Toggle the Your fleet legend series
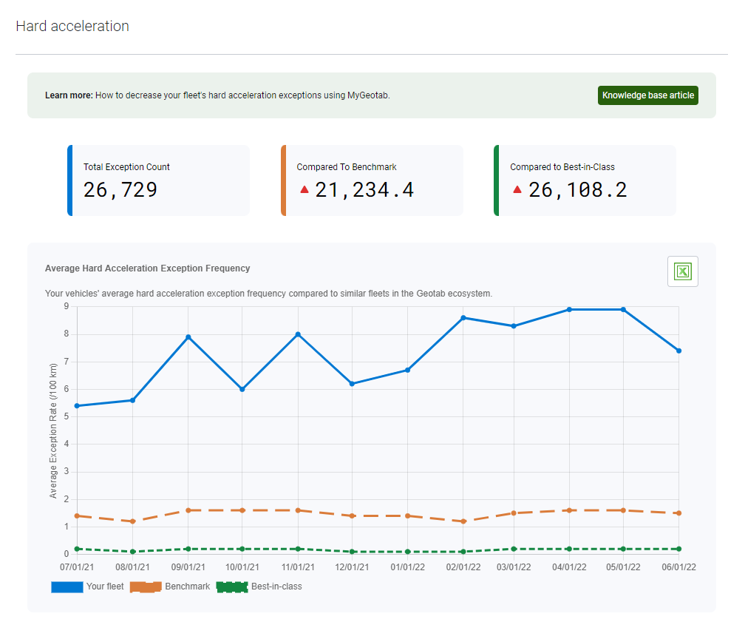The height and width of the screenshot is (622, 745). coord(88,586)
